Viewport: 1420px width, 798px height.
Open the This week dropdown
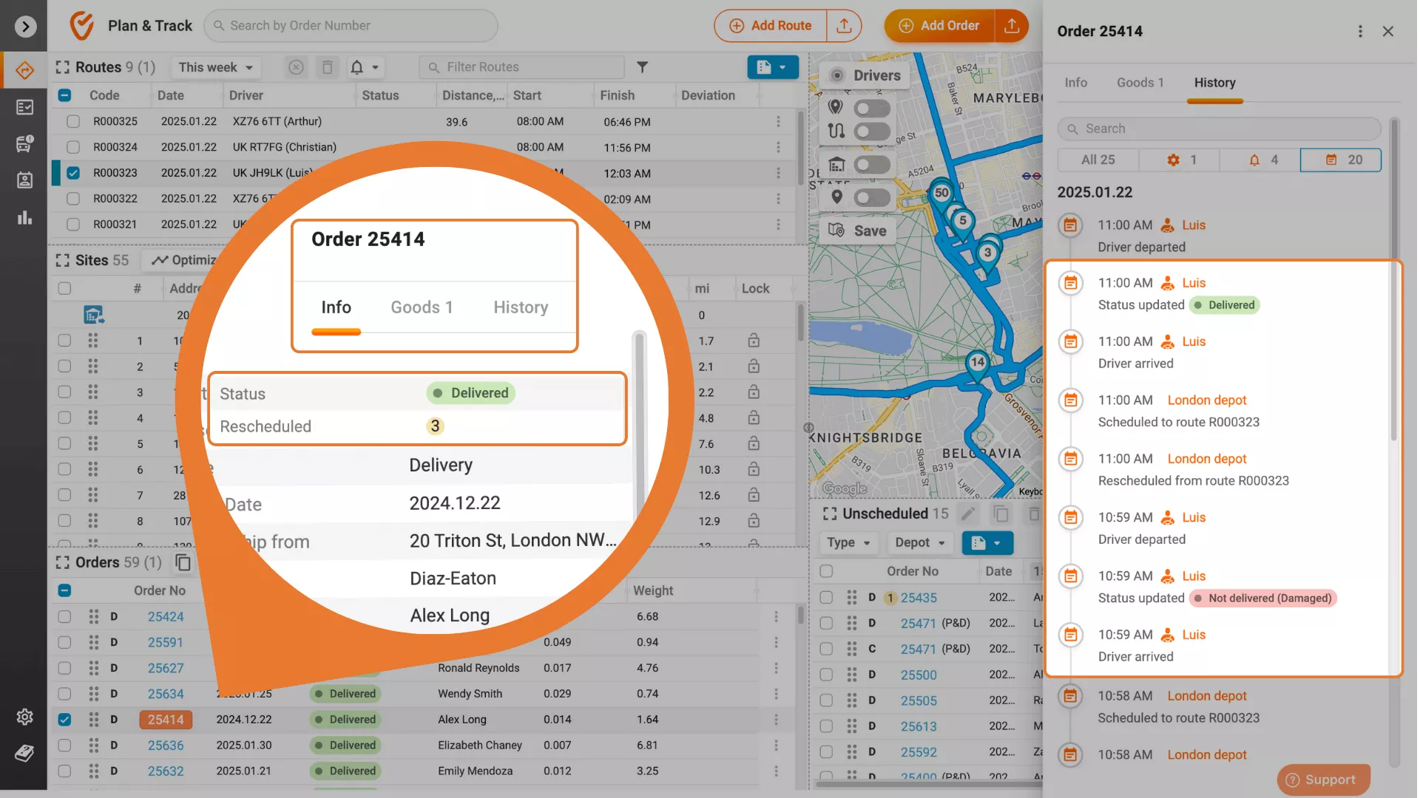(215, 67)
